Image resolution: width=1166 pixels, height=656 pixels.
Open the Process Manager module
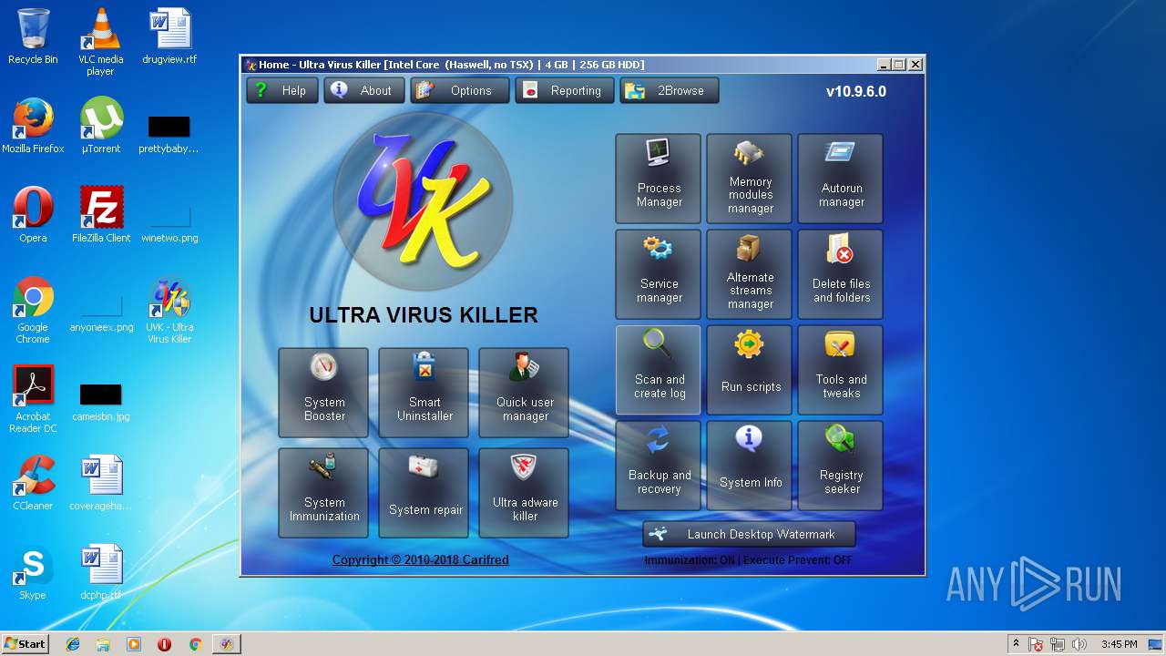659,179
